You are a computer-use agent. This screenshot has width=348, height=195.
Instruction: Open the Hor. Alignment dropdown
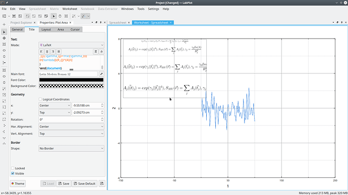[x=71, y=127]
